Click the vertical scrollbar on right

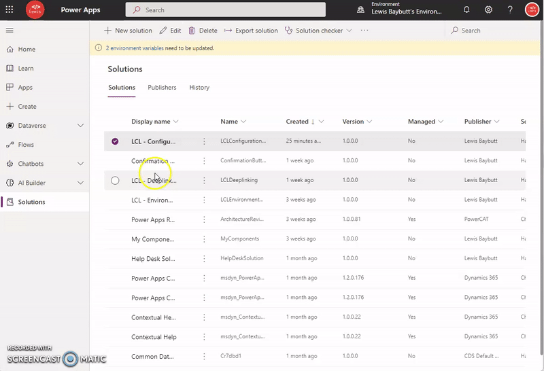coord(542,188)
